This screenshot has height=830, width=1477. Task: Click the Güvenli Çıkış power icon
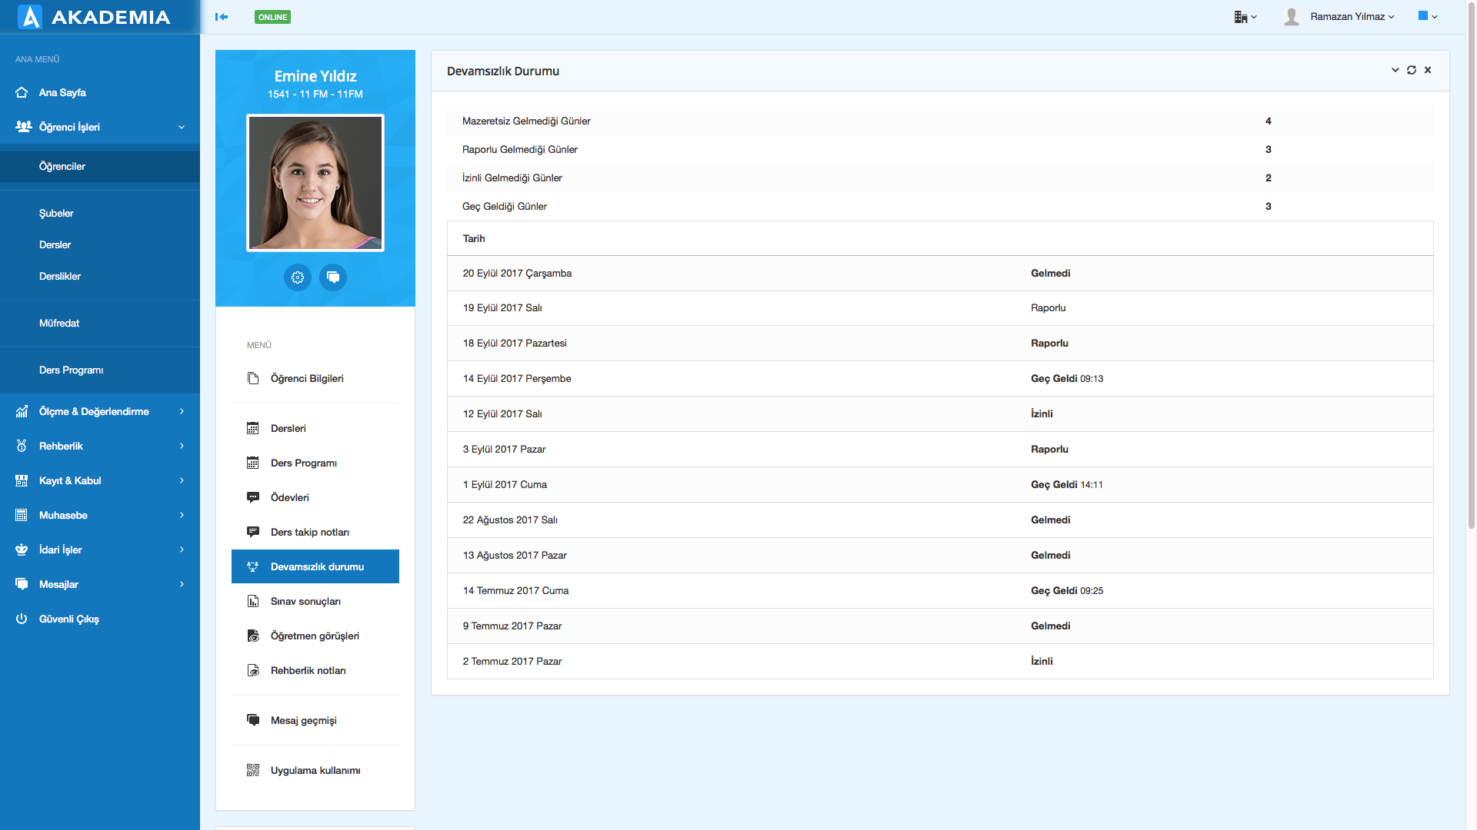pyautogui.click(x=22, y=619)
